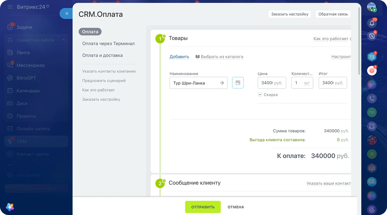
Task: Click the Отмена button
Action: (236, 207)
